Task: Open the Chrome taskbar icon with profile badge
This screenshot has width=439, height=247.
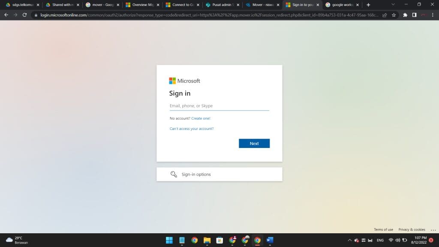Action: 232,240
